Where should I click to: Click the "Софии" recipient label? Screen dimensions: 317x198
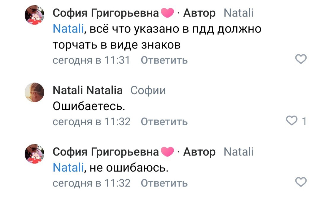coord(148,90)
